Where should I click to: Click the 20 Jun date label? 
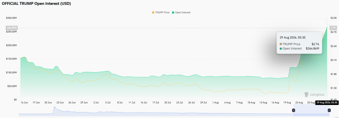pos(48,102)
